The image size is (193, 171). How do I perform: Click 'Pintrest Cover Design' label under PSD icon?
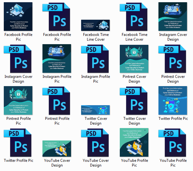click(x=173, y=79)
